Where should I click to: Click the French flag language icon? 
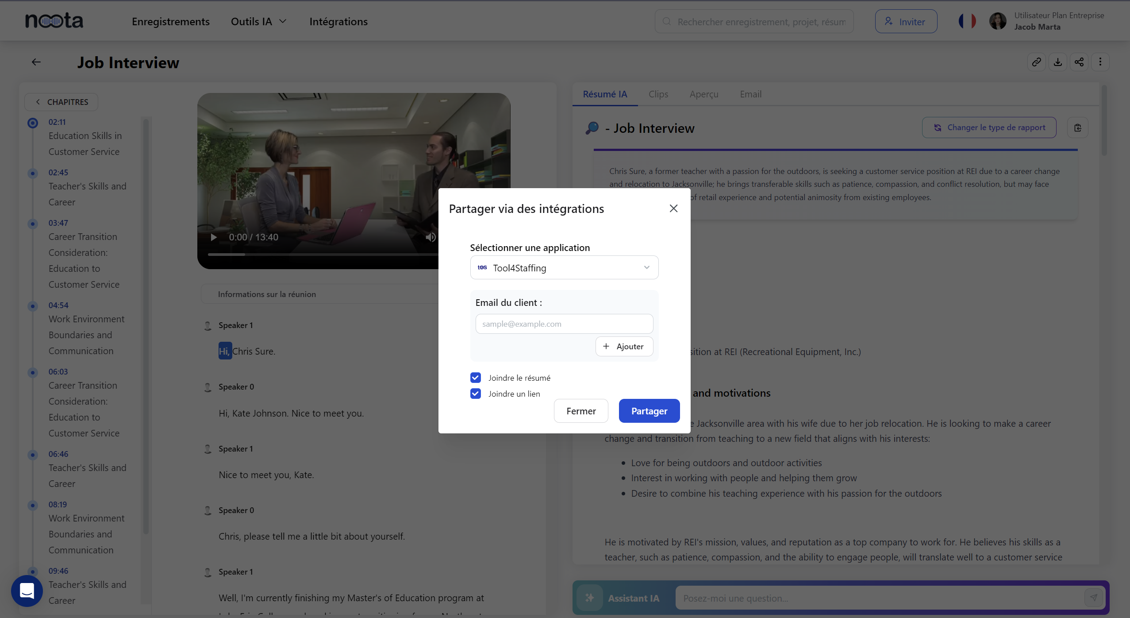coord(967,21)
